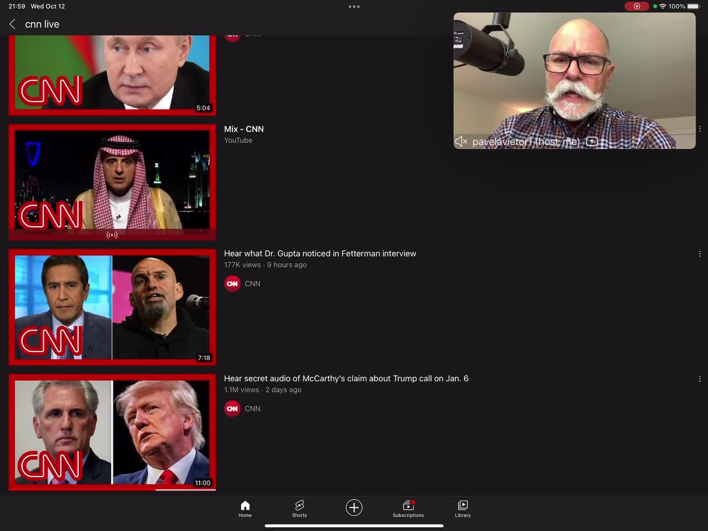708x531 pixels.
Task: Open more options for Mix - CNN
Action: point(700,129)
